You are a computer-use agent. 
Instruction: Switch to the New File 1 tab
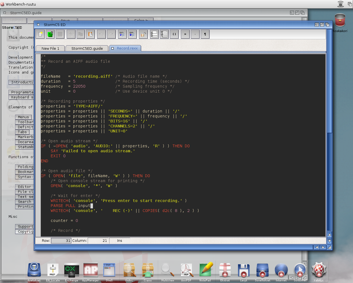click(50, 48)
